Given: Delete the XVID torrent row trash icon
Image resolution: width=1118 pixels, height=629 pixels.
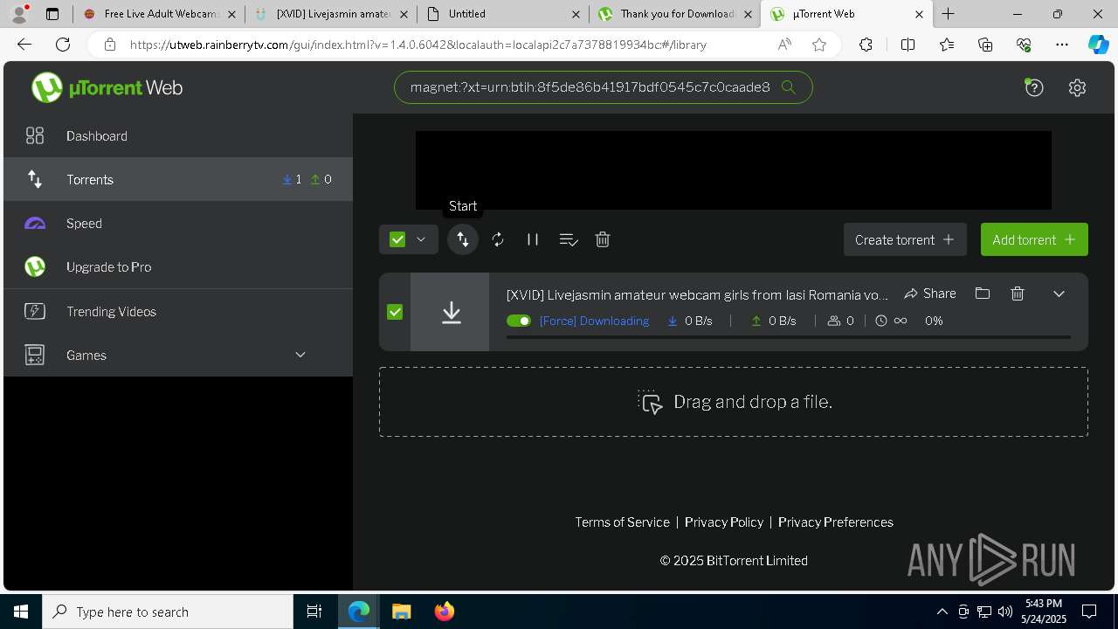Looking at the screenshot, I should coord(1018,294).
